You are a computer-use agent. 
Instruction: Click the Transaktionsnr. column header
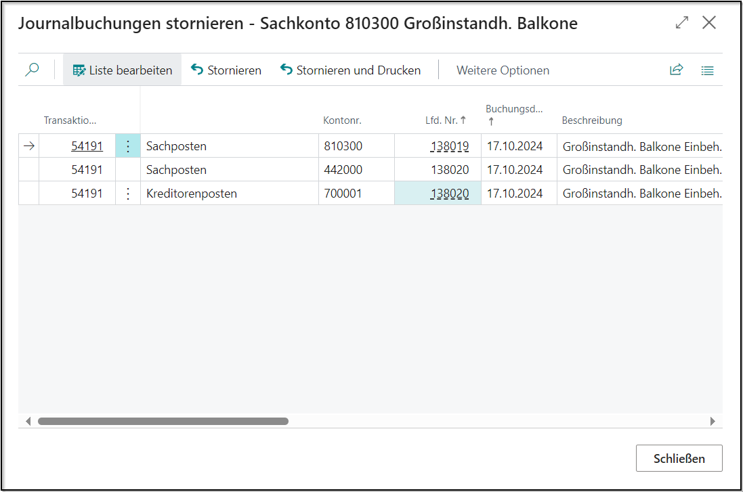pos(70,120)
